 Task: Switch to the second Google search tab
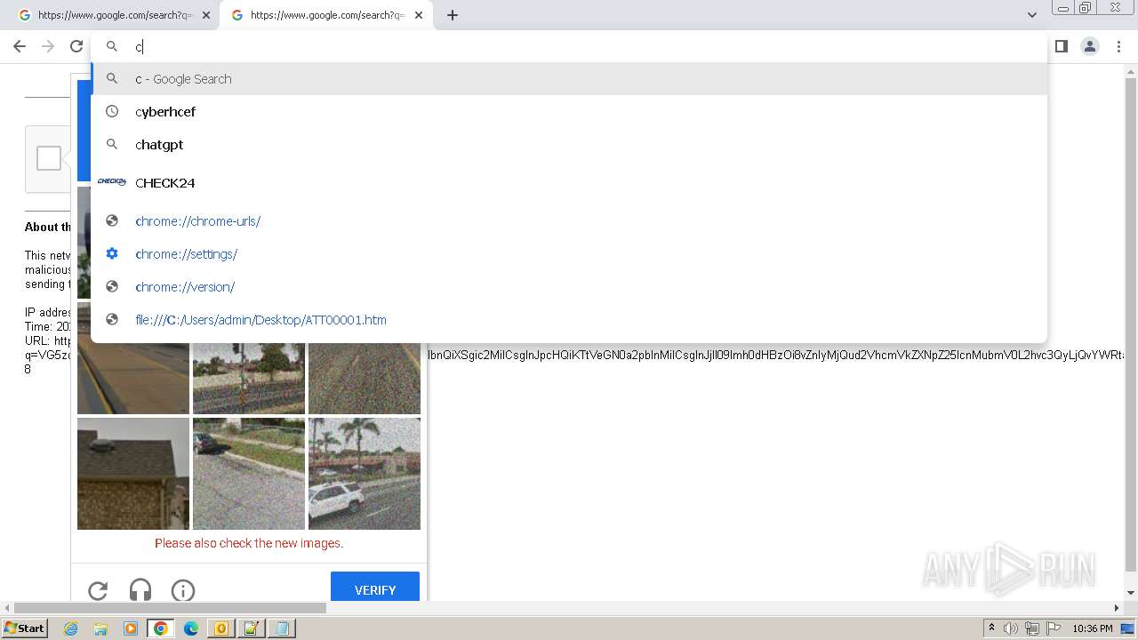[x=326, y=15]
